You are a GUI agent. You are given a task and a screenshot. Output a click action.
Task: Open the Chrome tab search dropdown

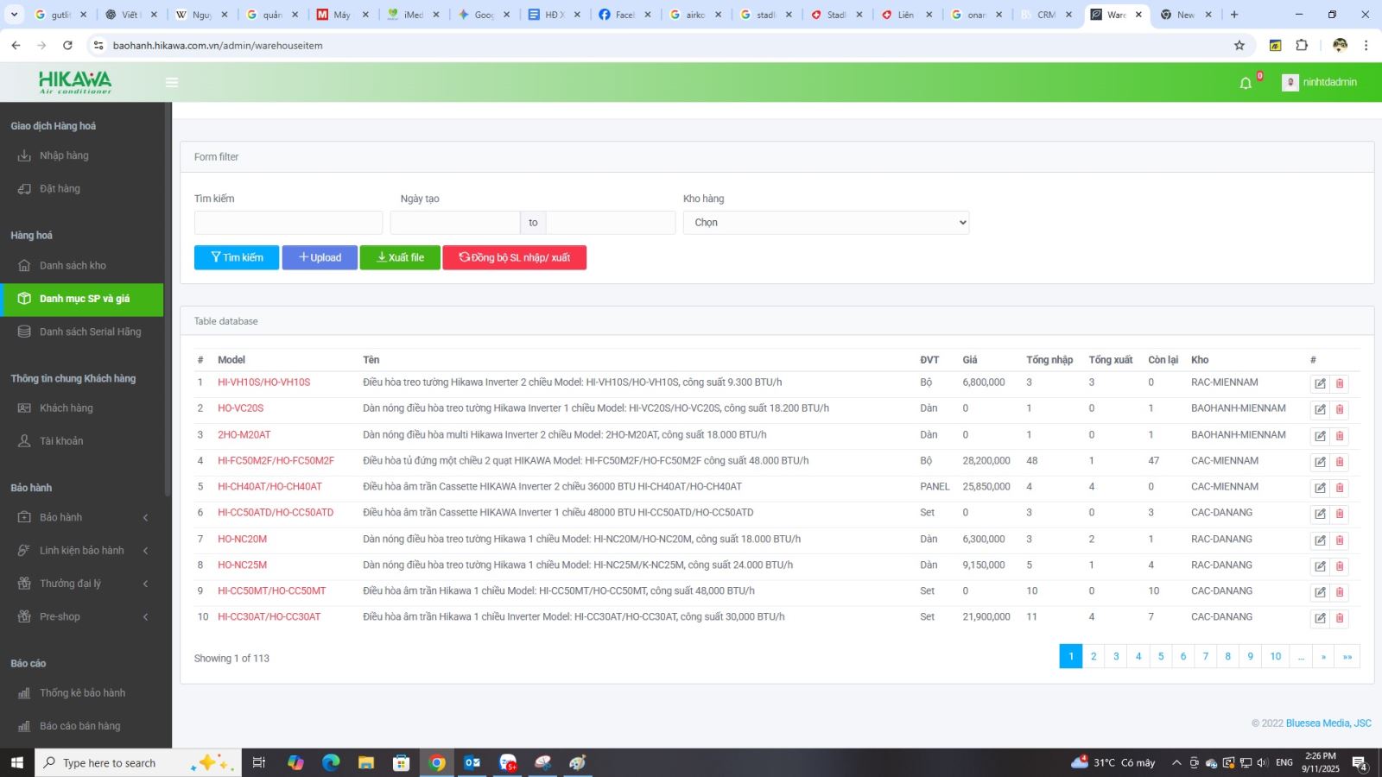(x=14, y=15)
